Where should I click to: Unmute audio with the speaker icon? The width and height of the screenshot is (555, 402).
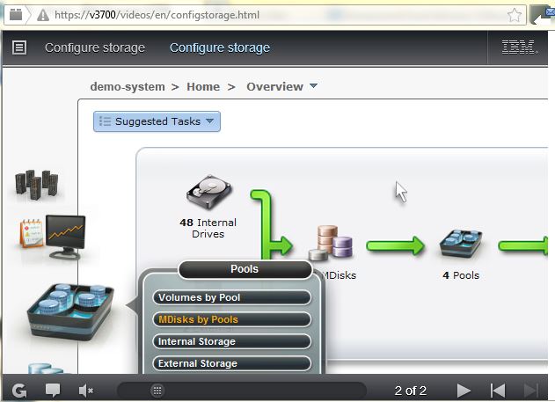coord(85,391)
